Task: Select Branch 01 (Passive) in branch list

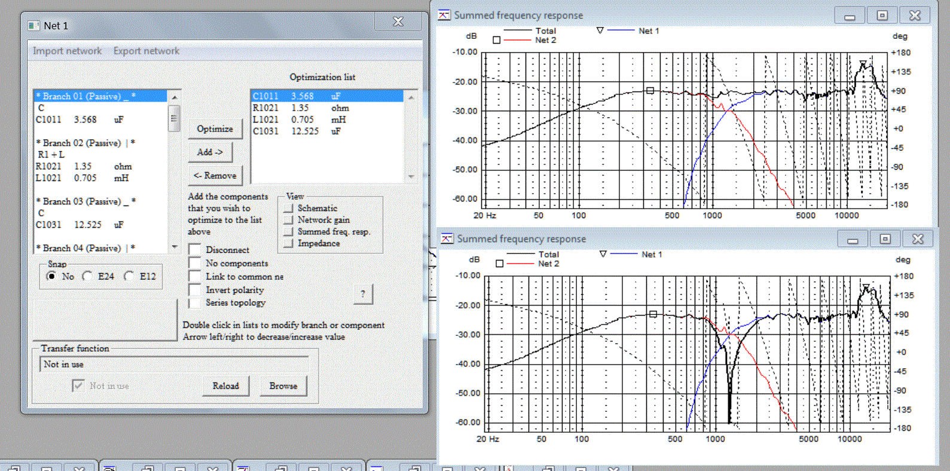Action: [x=100, y=96]
